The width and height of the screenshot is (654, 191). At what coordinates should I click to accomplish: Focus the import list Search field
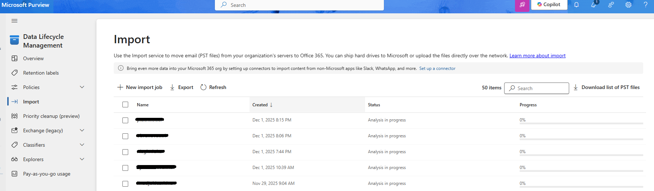(x=537, y=88)
